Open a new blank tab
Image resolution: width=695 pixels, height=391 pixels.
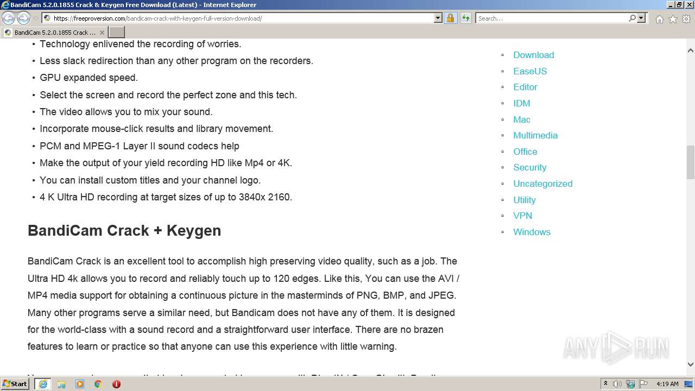point(117,33)
